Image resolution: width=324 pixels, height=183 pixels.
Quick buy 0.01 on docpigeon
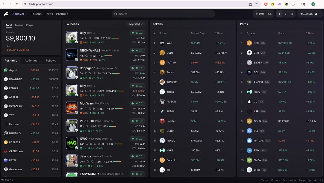pos(137,68)
